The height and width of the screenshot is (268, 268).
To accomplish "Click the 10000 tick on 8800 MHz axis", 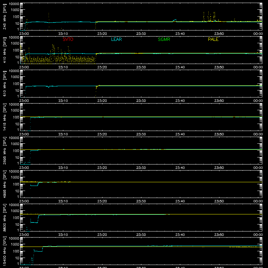I will click(x=14, y=205).
